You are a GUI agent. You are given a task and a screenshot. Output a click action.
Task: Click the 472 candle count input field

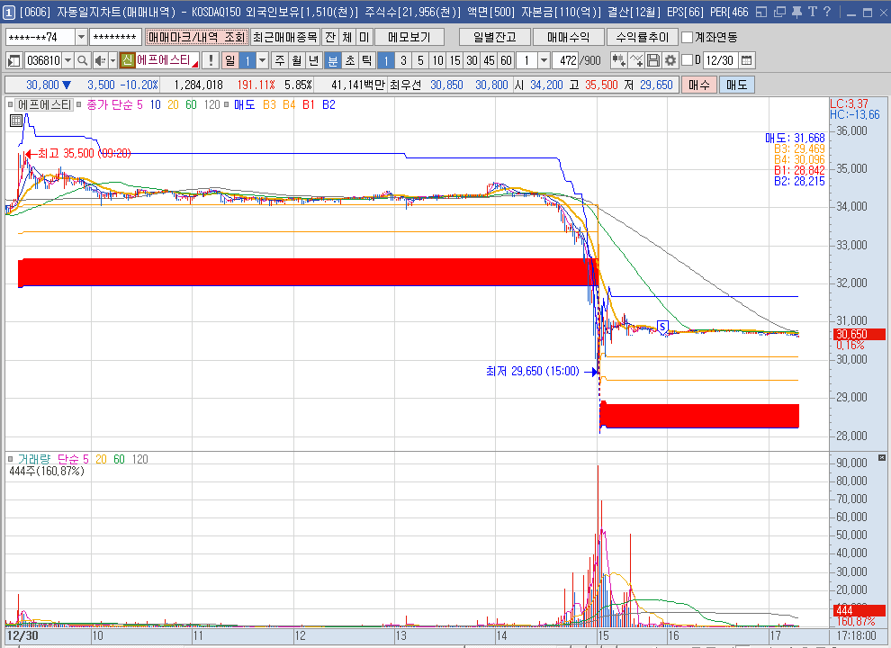tap(567, 60)
